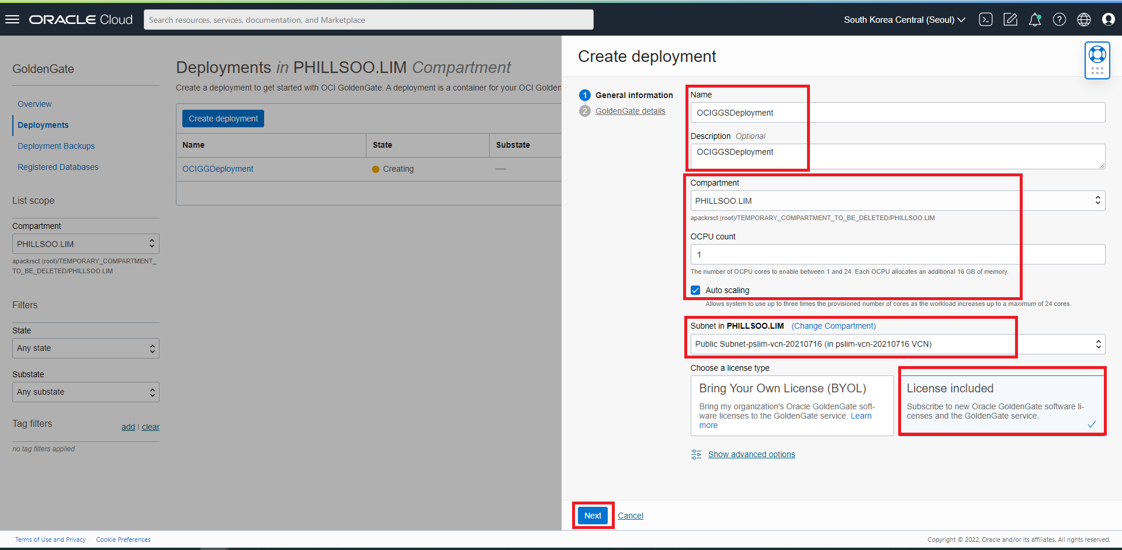Select Deployments in sidebar
The width and height of the screenshot is (1122, 550).
click(43, 125)
